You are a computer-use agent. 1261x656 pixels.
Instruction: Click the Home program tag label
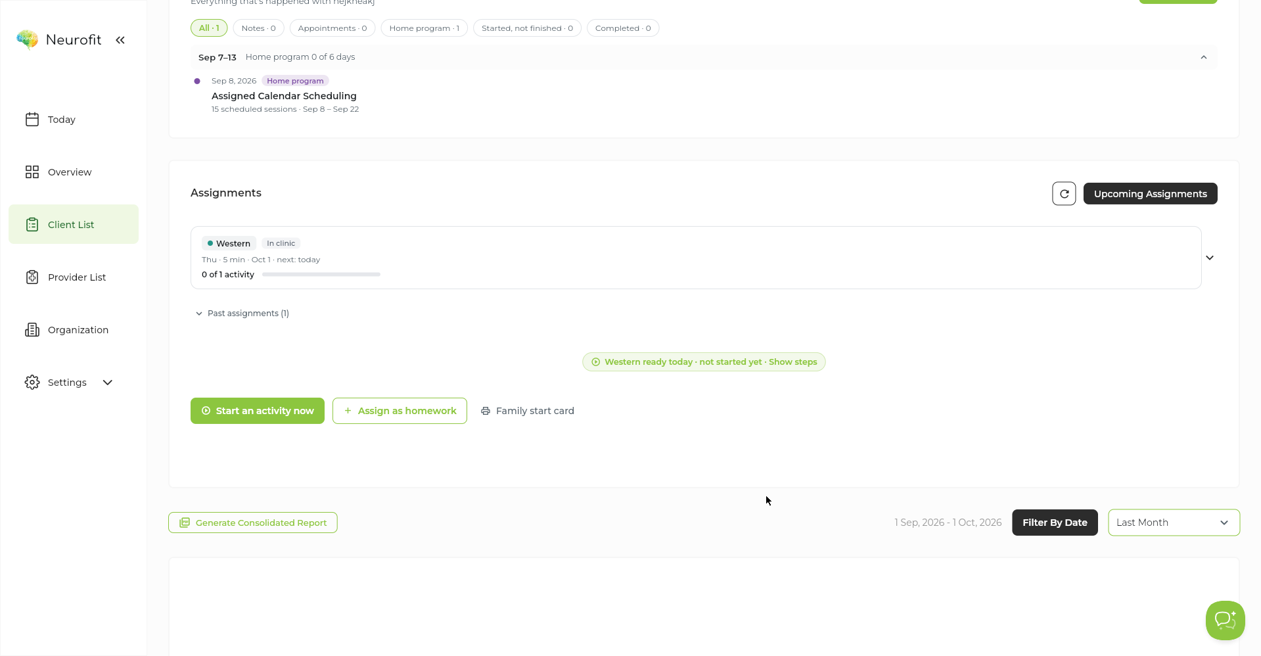tap(295, 81)
